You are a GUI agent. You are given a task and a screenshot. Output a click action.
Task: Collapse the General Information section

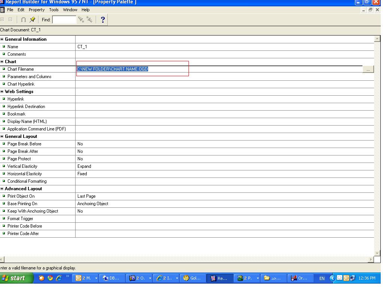pyautogui.click(x=2, y=39)
